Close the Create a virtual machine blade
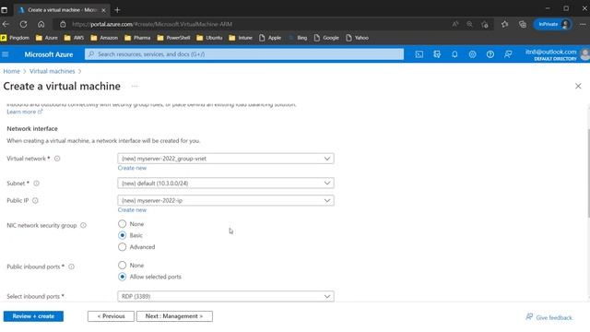Screen dimensions: 590x332 [x=578, y=86]
